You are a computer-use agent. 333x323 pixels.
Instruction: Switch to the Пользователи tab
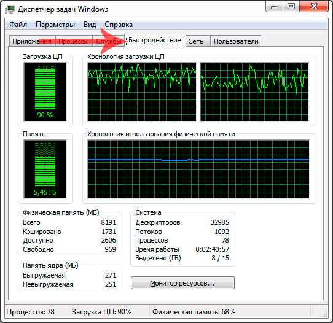pos(236,41)
